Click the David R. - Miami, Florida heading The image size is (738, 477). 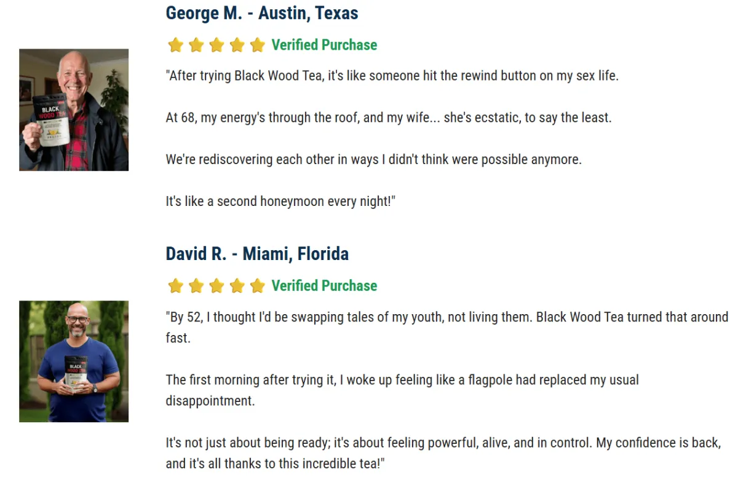pyautogui.click(x=257, y=254)
